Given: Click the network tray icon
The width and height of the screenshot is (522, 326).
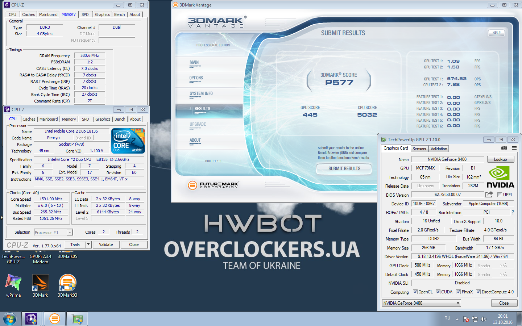Looking at the screenshot, I should click(475, 319).
